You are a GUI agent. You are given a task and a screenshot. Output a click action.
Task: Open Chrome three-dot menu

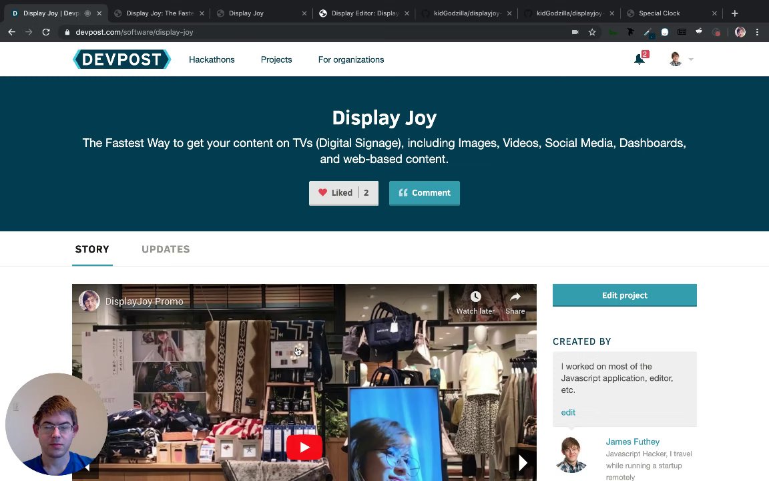click(757, 32)
